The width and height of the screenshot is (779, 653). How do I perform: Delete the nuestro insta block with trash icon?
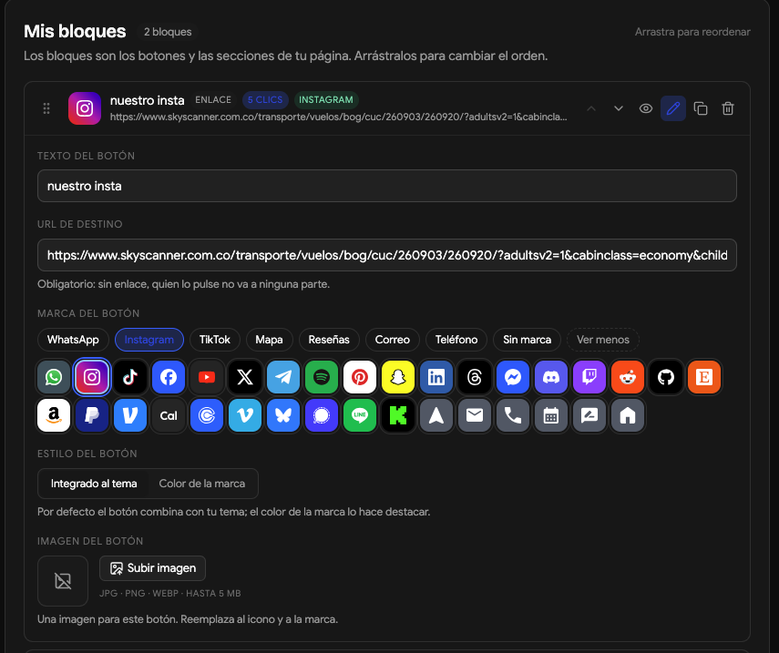728,108
